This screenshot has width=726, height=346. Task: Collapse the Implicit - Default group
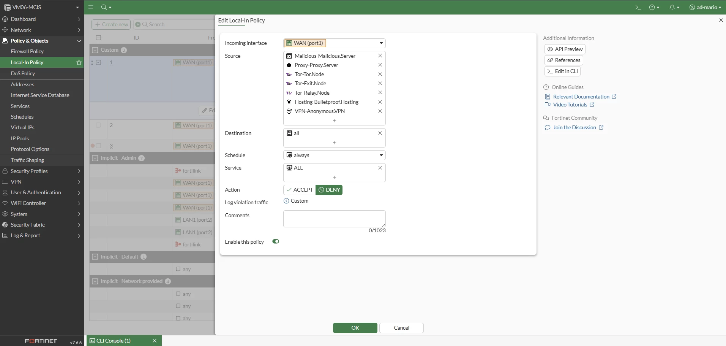point(95,257)
